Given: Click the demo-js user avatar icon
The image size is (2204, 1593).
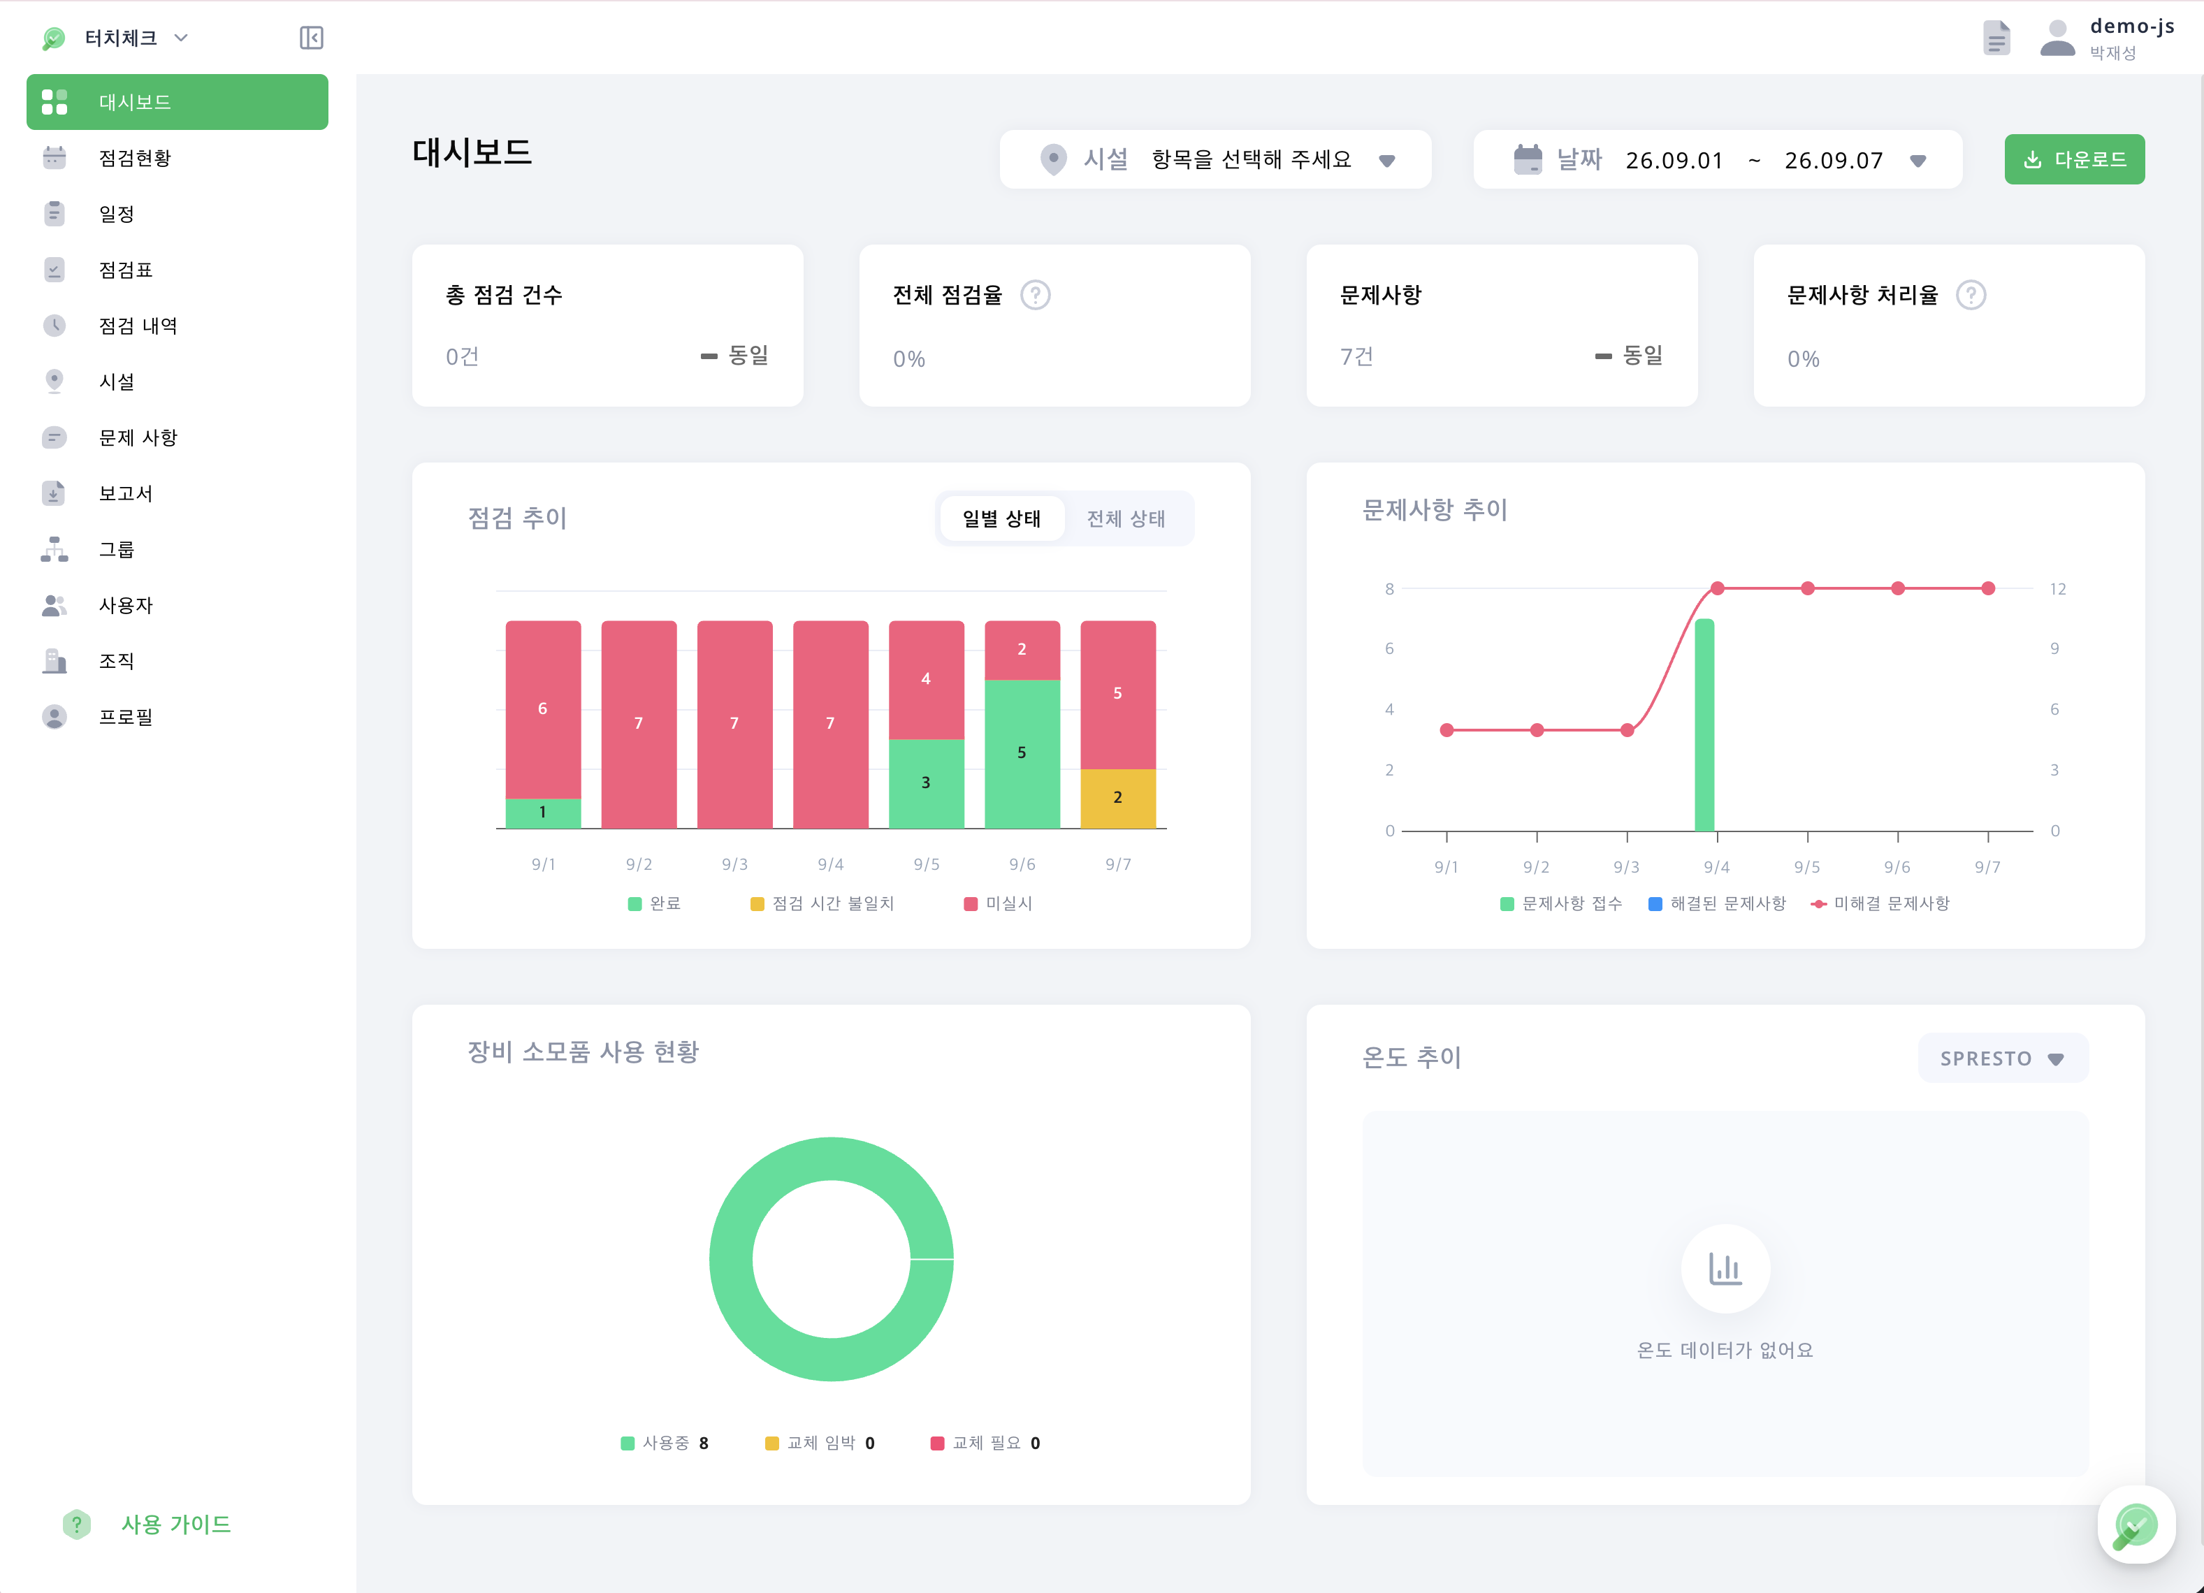Looking at the screenshot, I should [x=2057, y=39].
